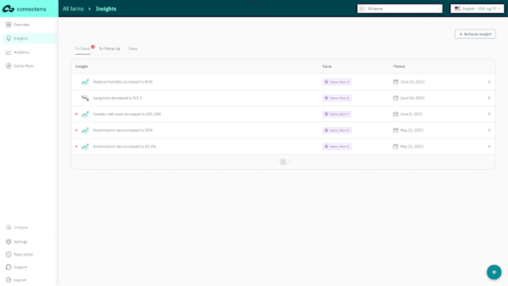Go to the previous page in pagination
Screen dimensions: 508x286
pos(277,162)
